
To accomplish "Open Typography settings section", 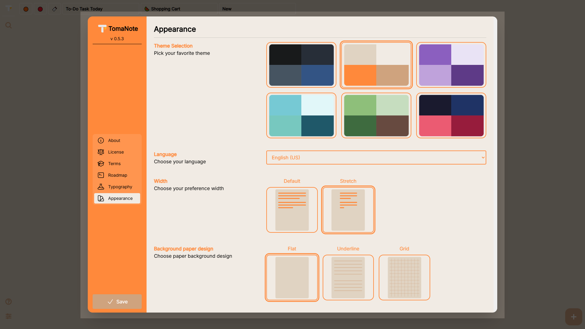I will click(x=117, y=187).
